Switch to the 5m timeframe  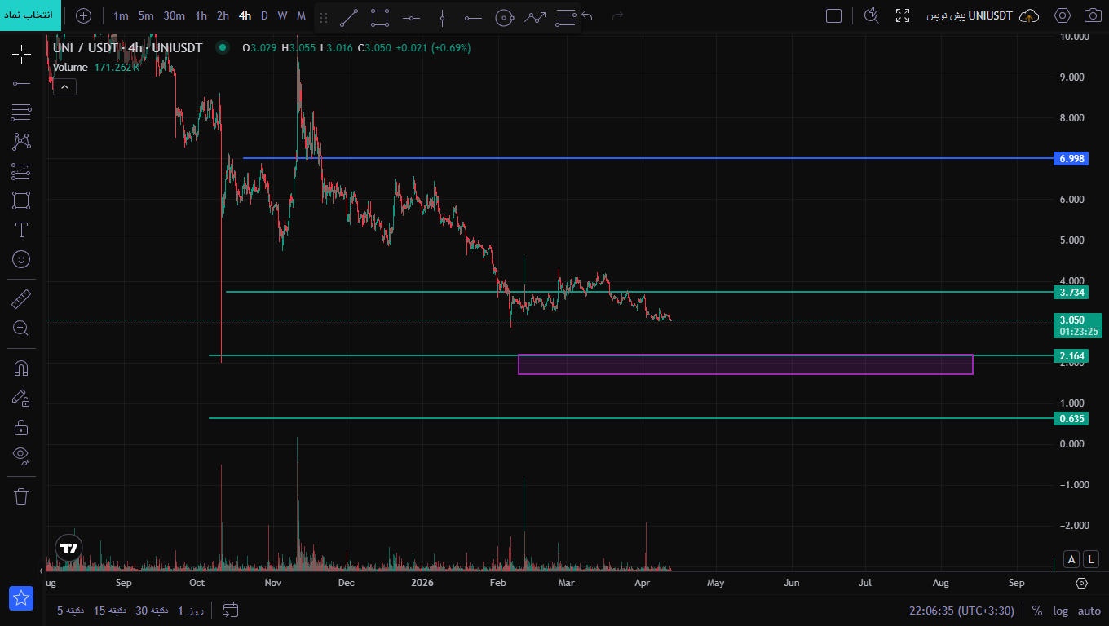pyautogui.click(x=146, y=15)
